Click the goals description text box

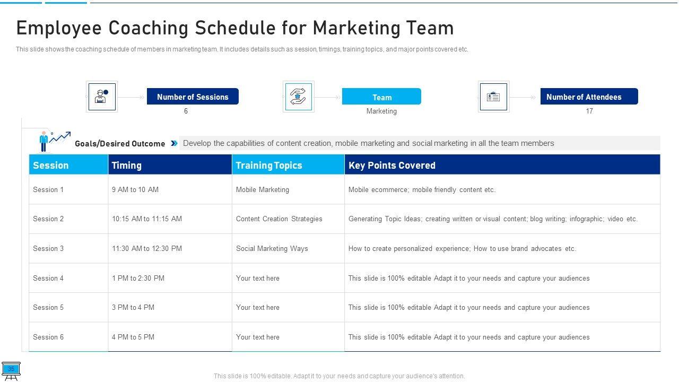(420, 143)
